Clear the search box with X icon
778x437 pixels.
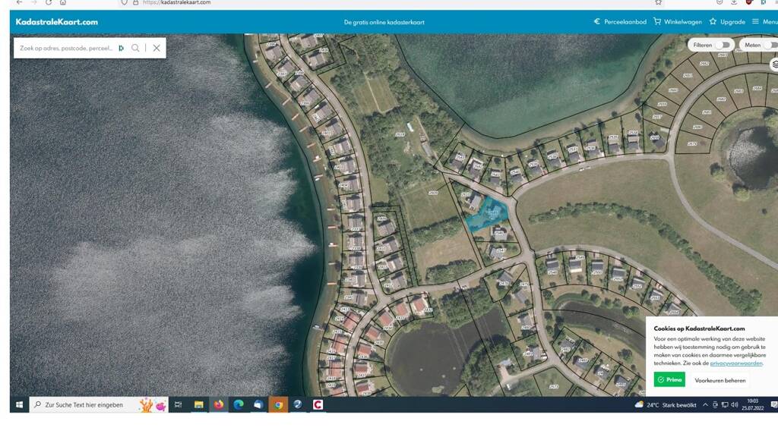pyautogui.click(x=157, y=48)
